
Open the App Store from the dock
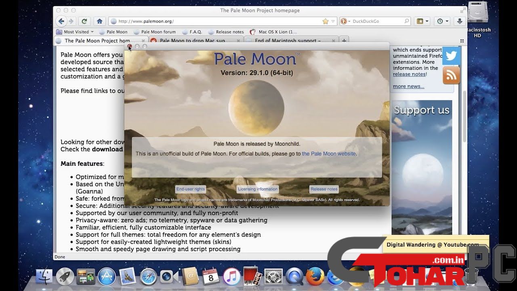[x=107, y=277]
